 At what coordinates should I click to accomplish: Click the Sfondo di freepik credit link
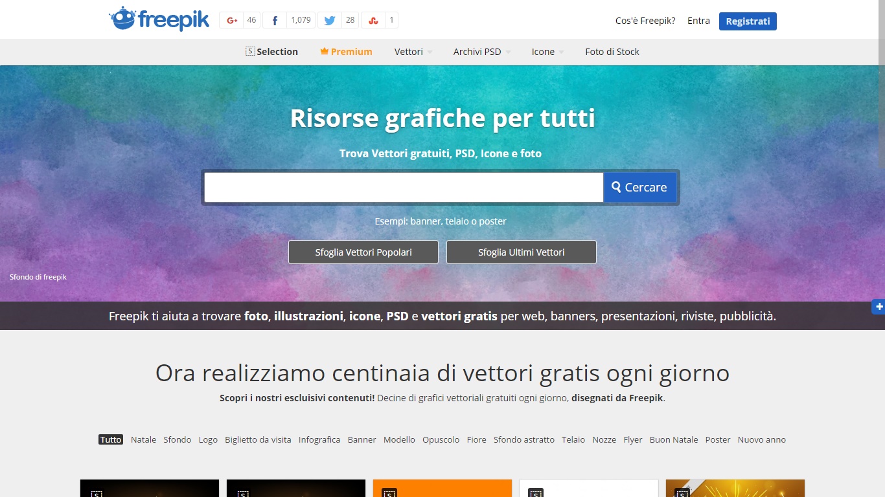pos(38,277)
